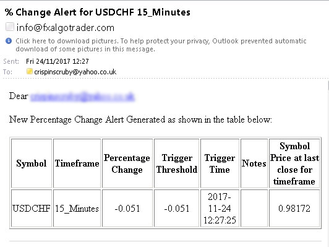Click the blue info icon beside download notice

pyautogui.click(x=9, y=41)
